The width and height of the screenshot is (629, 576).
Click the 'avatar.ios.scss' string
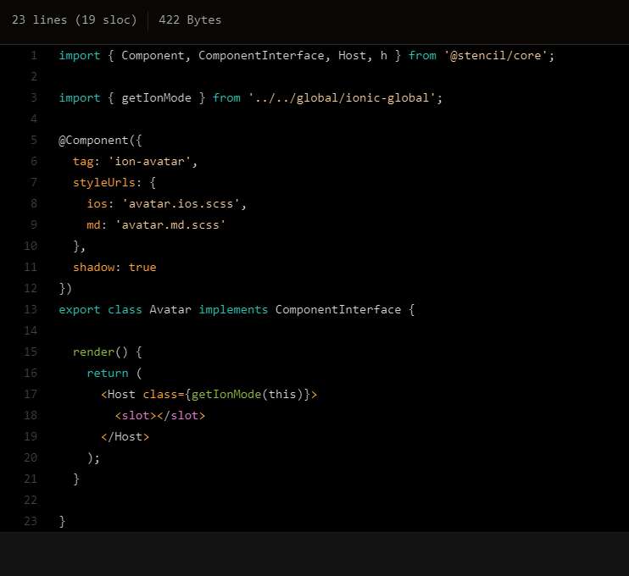pyautogui.click(x=181, y=203)
